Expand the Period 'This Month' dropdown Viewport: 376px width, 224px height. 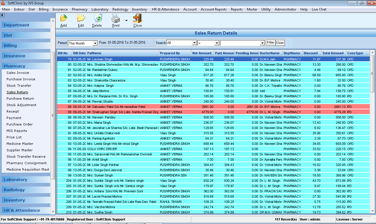click(x=95, y=43)
